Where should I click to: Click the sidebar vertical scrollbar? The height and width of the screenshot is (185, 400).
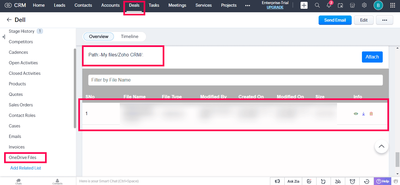coord(75,88)
